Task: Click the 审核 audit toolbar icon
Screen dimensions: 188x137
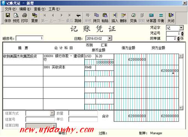Action: point(88,18)
